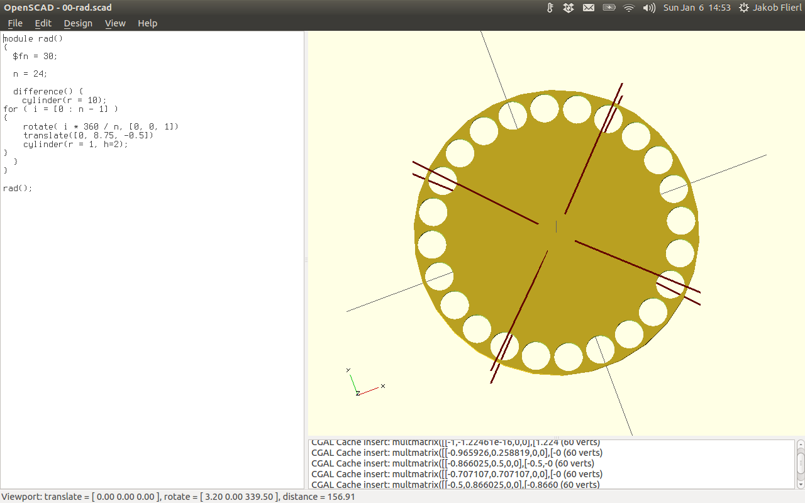Open the View menu

(x=115, y=23)
